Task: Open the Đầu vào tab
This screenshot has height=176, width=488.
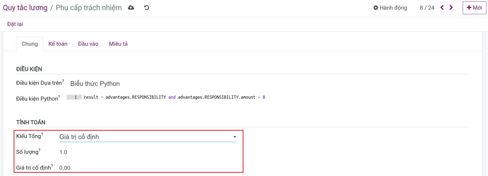Action: pos(88,44)
